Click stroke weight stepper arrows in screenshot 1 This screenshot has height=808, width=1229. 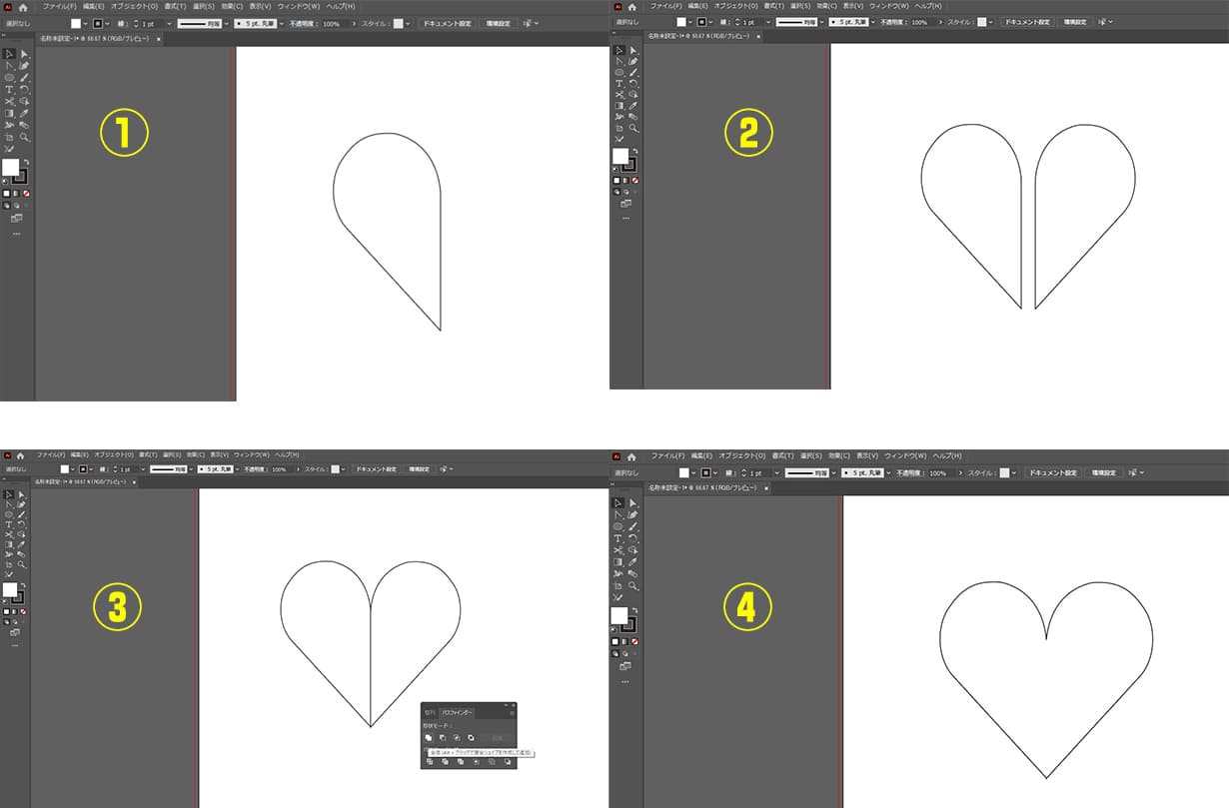135,22
